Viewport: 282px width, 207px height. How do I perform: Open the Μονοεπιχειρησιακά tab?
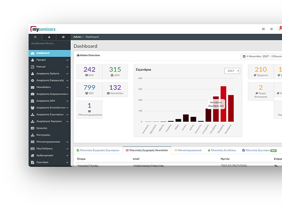pos(189,150)
